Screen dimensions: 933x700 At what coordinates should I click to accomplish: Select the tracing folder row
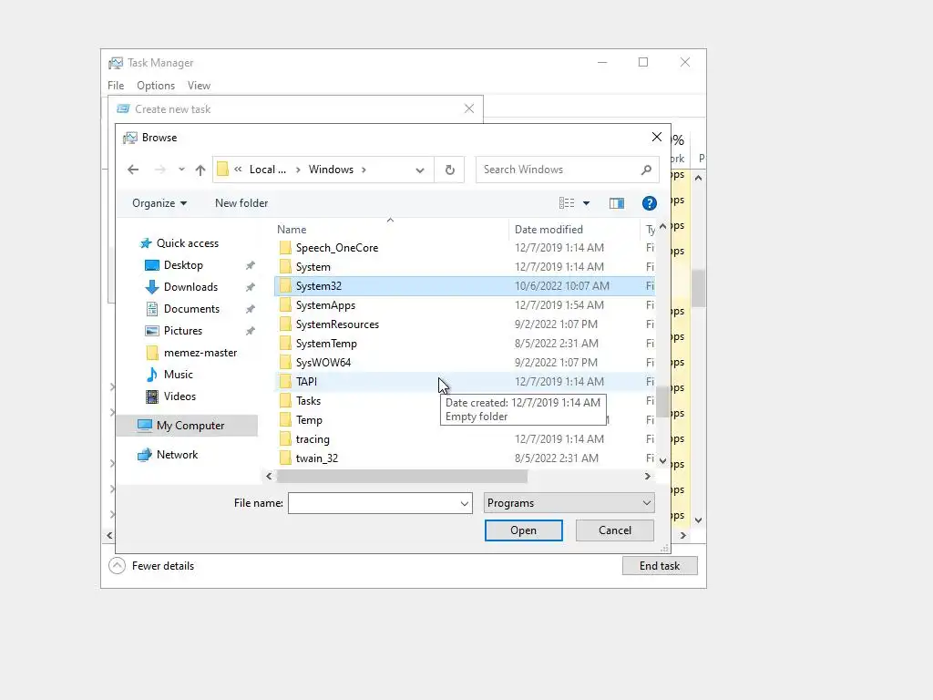(x=465, y=439)
